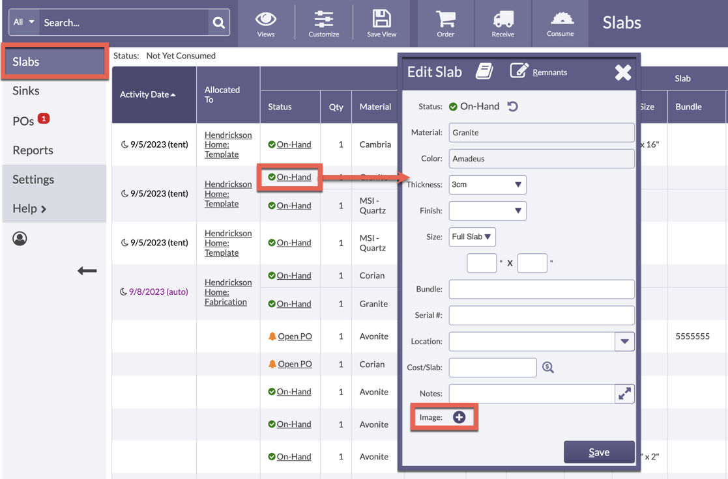Open the Finish dropdown
Image resolution: width=728 pixels, height=479 pixels.
pos(487,211)
